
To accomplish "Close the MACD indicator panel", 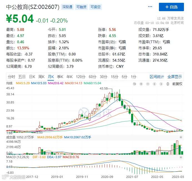I will click(181, 157).
